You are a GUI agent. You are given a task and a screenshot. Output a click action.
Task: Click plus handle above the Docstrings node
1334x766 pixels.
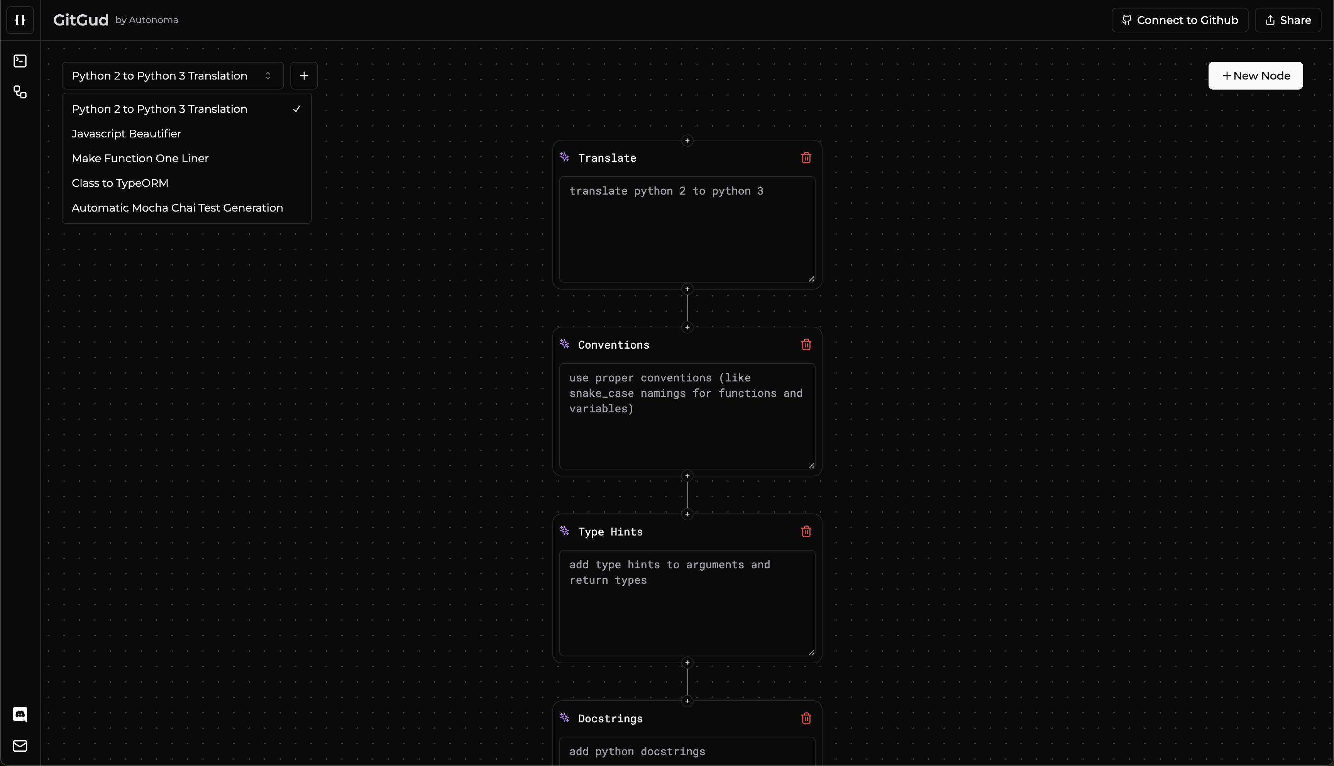[687, 701]
